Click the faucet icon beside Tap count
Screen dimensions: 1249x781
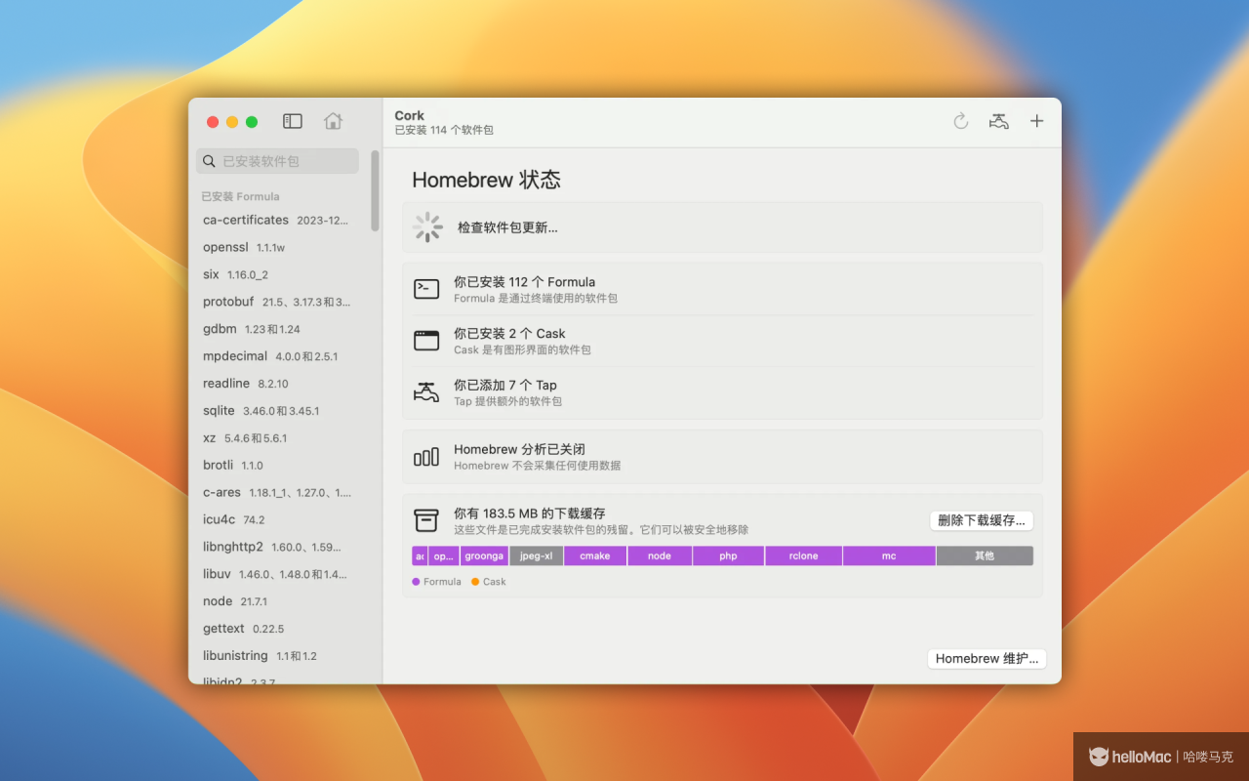pos(426,392)
